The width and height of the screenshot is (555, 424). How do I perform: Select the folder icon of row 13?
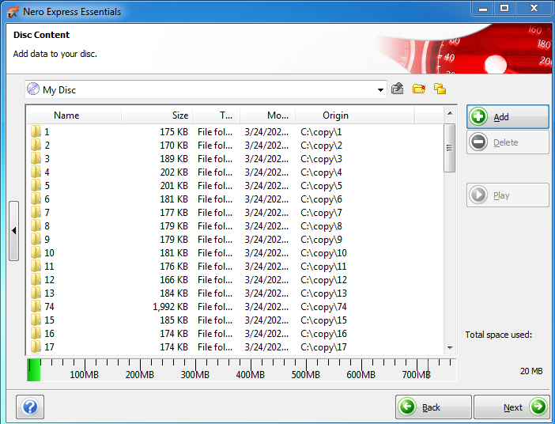click(x=36, y=293)
